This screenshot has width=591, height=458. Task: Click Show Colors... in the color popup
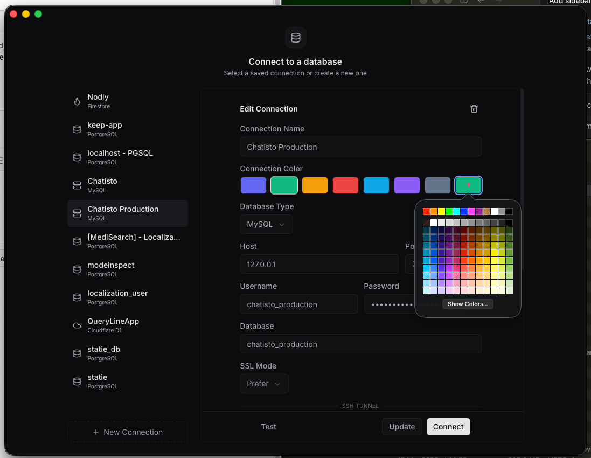[468, 304]
